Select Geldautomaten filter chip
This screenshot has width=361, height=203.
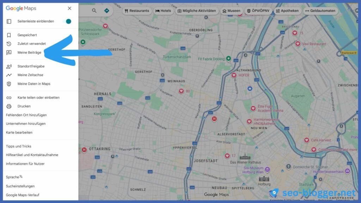320,11
